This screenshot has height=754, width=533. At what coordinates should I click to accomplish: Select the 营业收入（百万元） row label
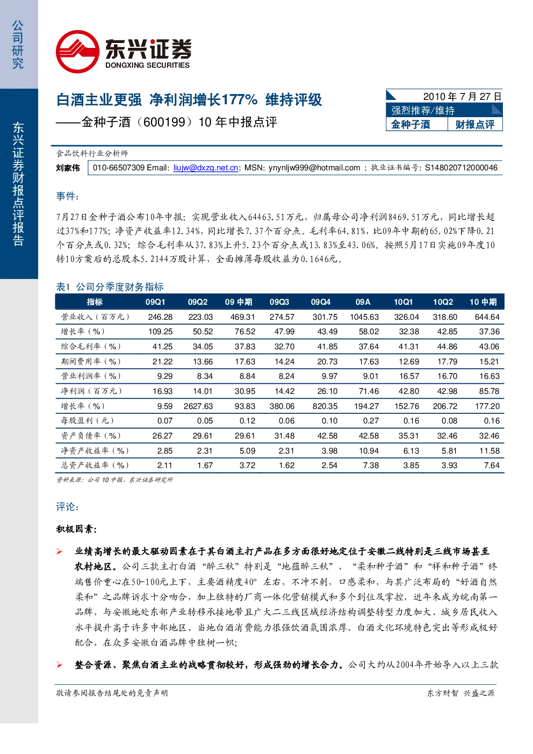[x=95, y=317]
